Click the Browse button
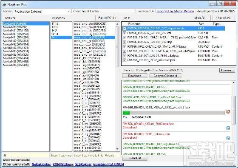The image size is (238, 168). pos(227,70)
